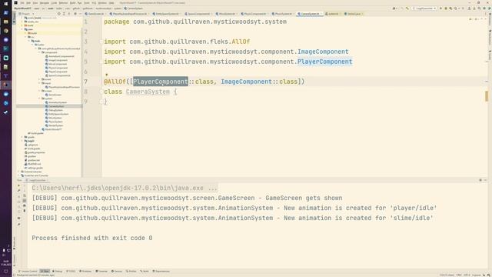Collapse the screen folder in the project tree

click(x=39, y=91)
